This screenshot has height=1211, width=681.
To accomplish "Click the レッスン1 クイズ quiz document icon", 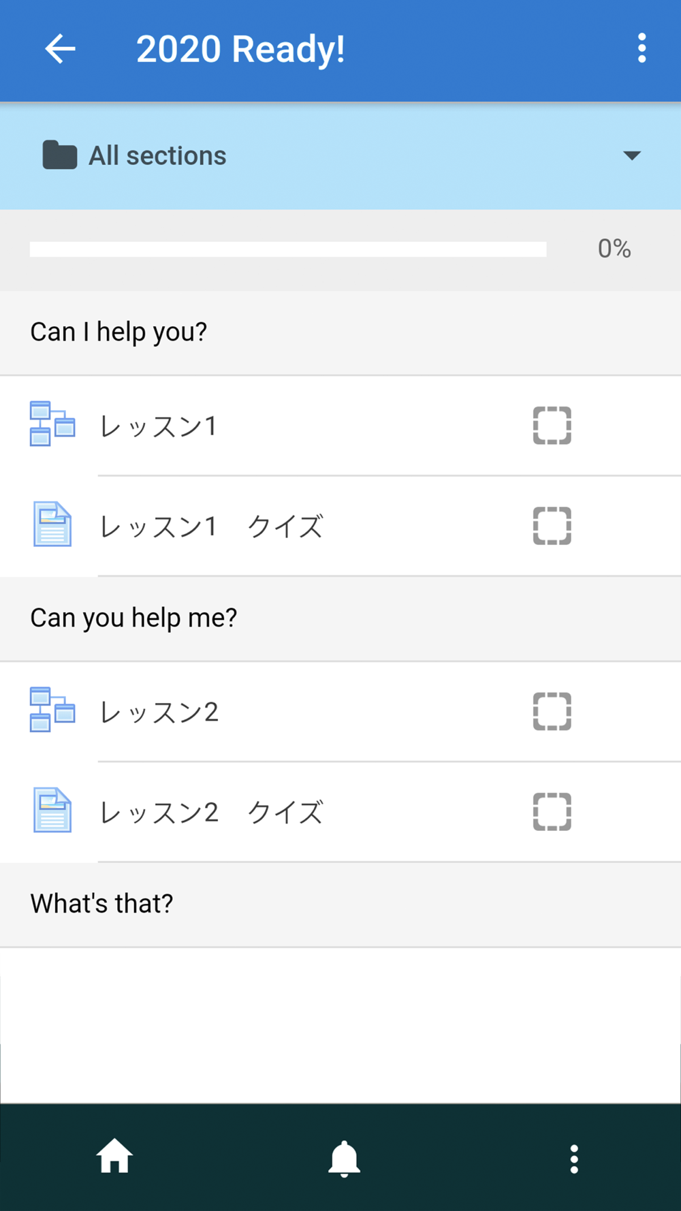I will coord(52,524).
